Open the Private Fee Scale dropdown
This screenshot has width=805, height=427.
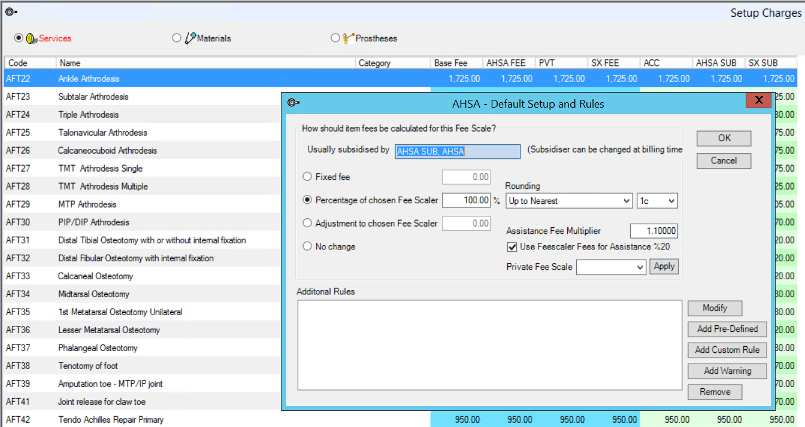(611, 267)
